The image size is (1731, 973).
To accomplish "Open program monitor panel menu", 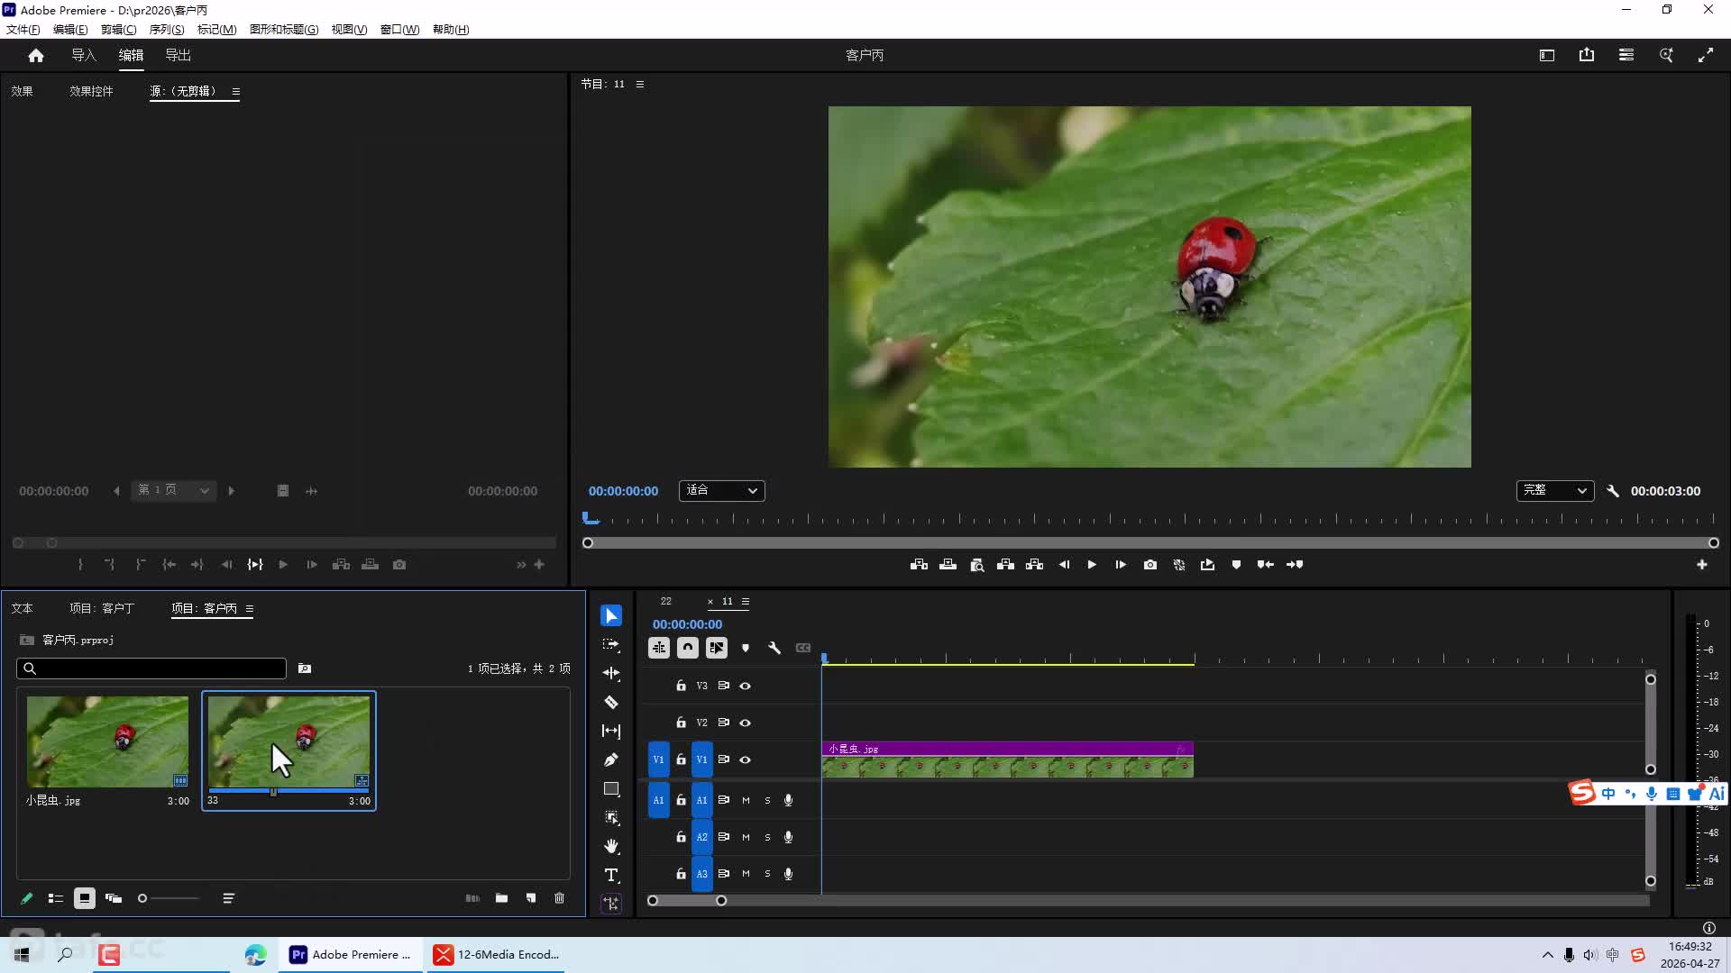I will pos(640,85).
